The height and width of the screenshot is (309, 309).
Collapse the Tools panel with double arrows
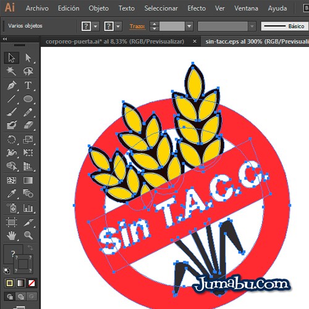click(x=5, y=39)
